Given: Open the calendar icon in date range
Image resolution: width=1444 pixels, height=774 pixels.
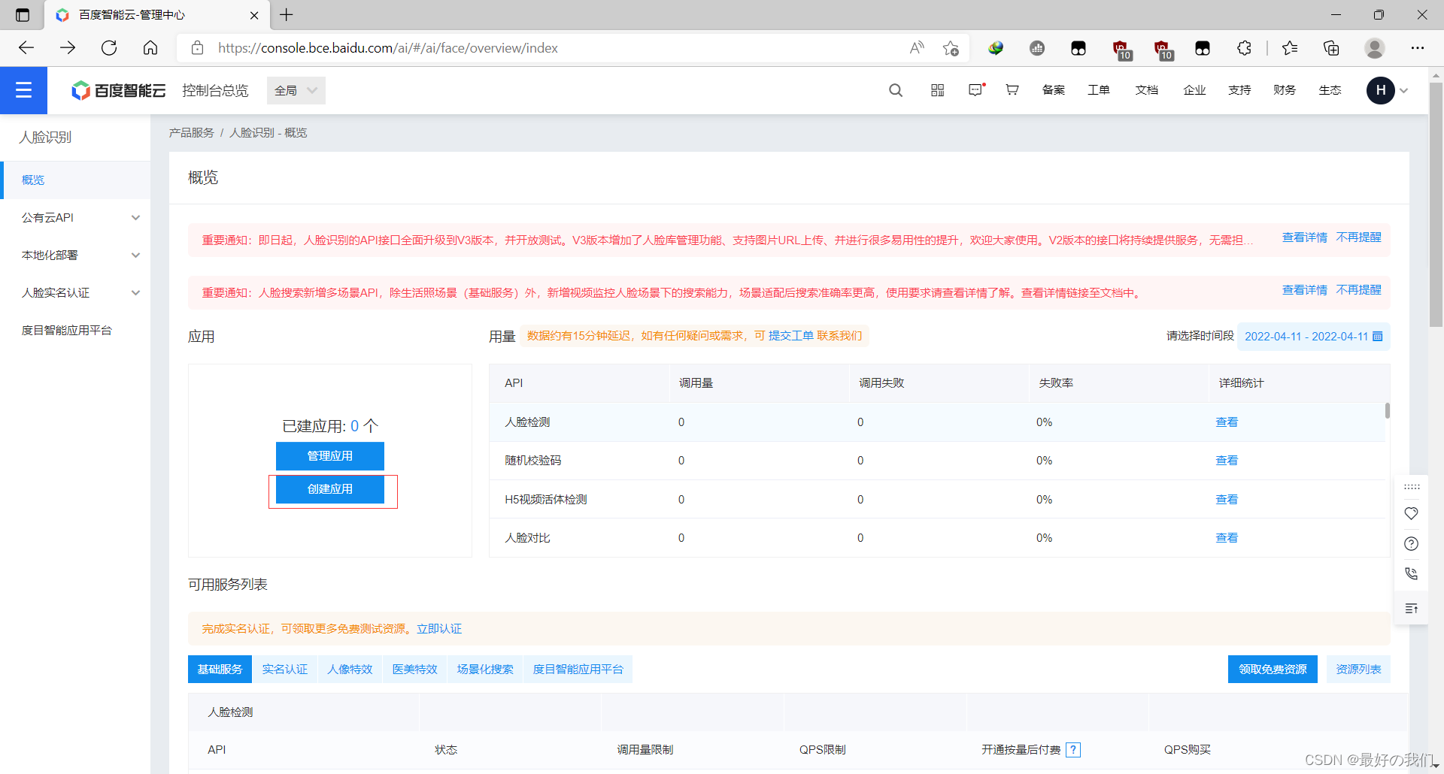Looking at the screenshot, I should pos(1378,337).
